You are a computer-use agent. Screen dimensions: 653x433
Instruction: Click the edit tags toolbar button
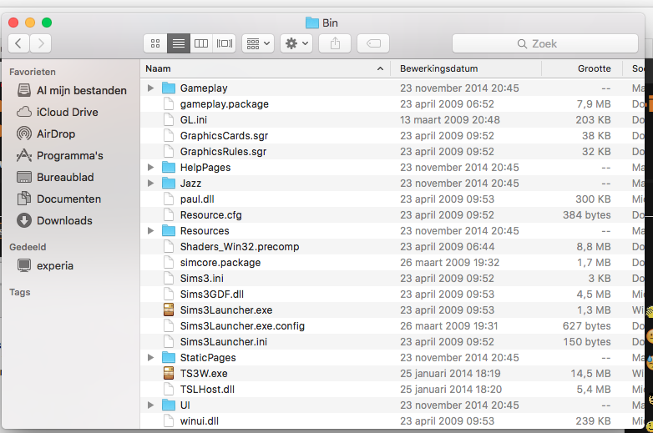pyautogui.click(x=373, y=43)
